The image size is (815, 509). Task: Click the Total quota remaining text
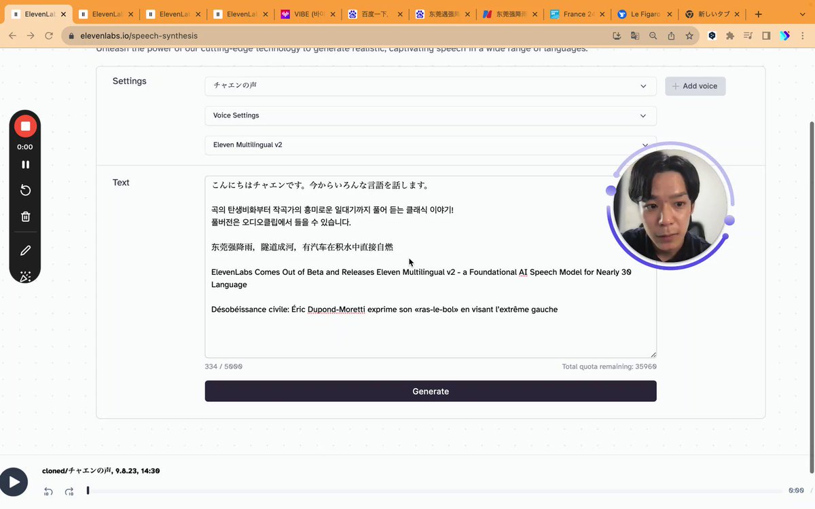click(x=609, y=366)
